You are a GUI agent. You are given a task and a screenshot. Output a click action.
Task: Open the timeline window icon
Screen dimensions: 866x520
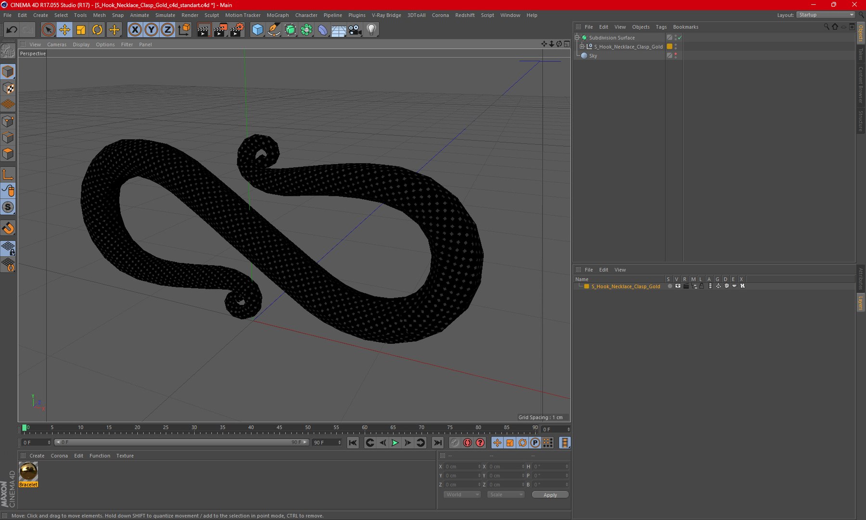coord(565,442)
